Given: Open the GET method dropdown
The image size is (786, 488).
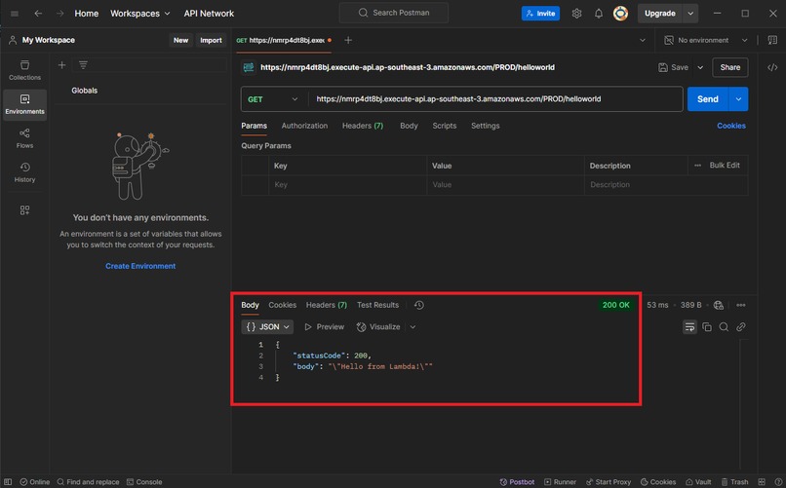Looking at the screenshot, I should [x=273, y=99].
